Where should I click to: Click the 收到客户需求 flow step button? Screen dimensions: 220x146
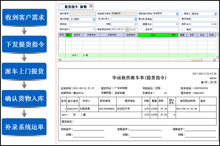25,17
